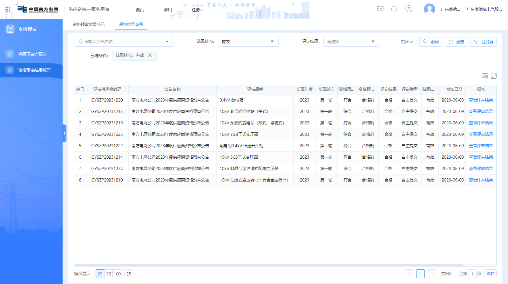508x284 pixels.
Task: Set page size to 100
Action: pos(117,274)
